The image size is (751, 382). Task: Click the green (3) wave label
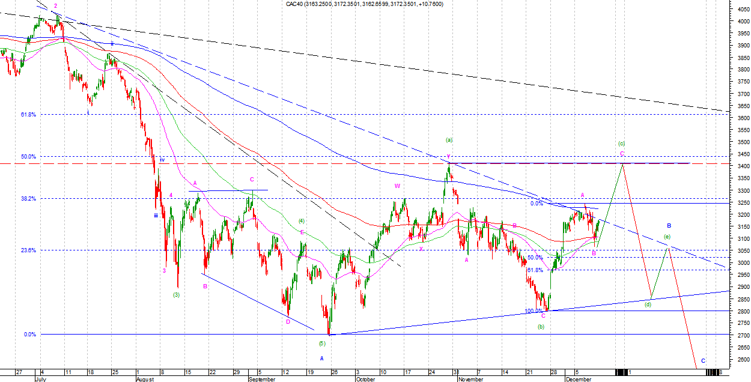(176, 295)
